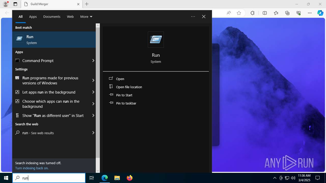Click the large Run app icon in preview pane
The image size is (326, 183).
[156, 40]
